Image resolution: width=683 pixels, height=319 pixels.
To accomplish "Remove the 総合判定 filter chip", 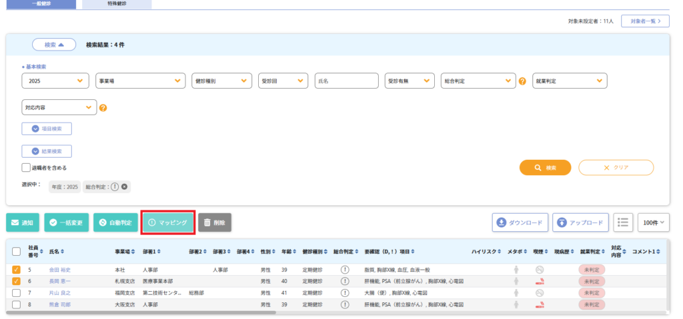I will 124,187.
